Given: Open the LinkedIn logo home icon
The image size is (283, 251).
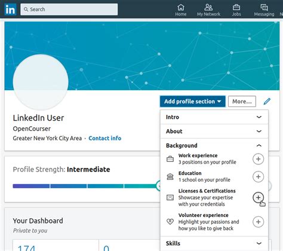Looking at the screenshot, I should [10, 9].
